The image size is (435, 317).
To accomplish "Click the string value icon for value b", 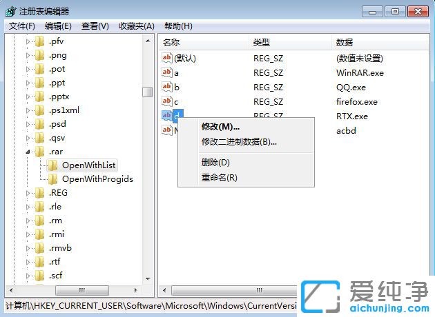I will (x=167, y=87).
